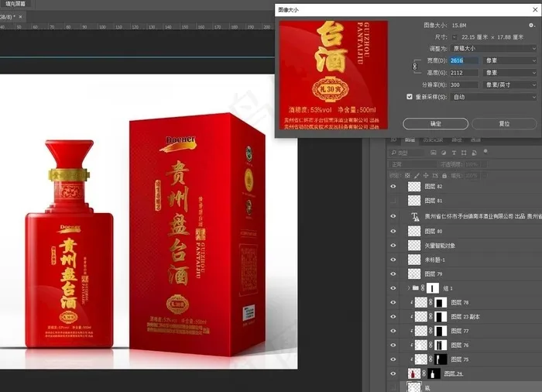Click the lock image pixels brush icon
This screenshot has width=542, height=392.
(417, 176)
